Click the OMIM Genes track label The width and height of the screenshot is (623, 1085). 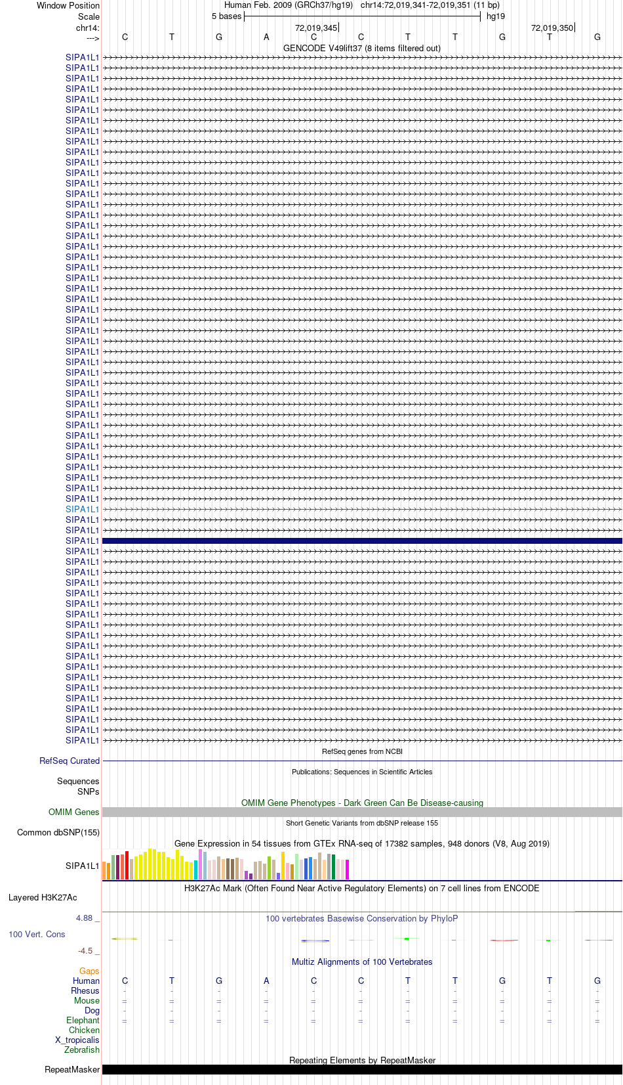coord(74,812)
